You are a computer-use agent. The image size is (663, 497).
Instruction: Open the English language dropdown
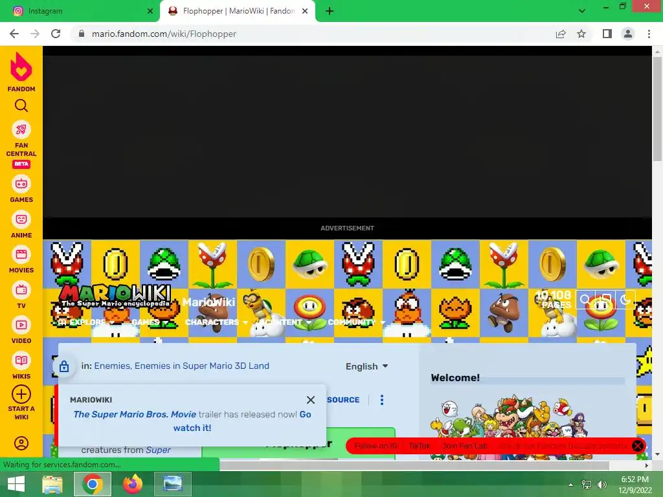pos(366,366)
